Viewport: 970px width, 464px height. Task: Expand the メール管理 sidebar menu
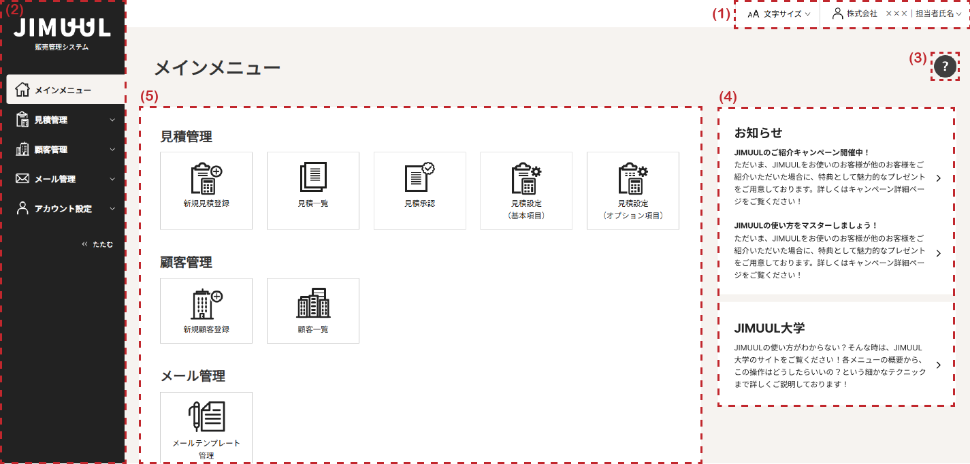click(x=65, y=179)
